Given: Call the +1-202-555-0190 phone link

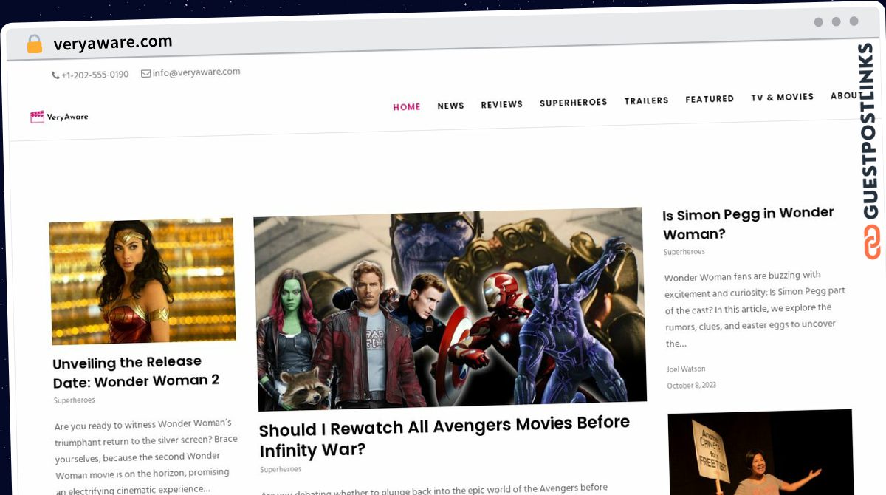Looking at the screenshot, I should pyautogui.click(x=95, y=75).
